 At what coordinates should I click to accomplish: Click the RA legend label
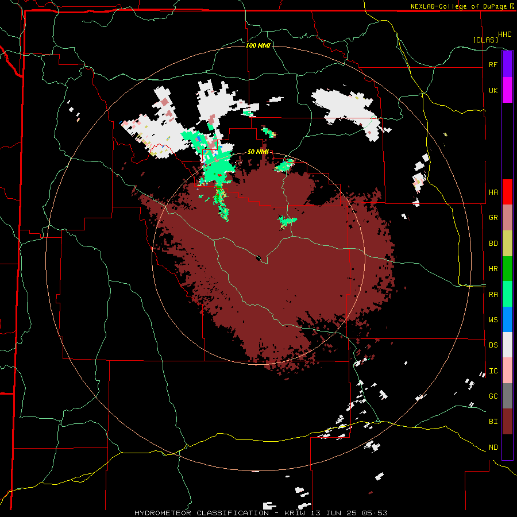click(493, 295)
